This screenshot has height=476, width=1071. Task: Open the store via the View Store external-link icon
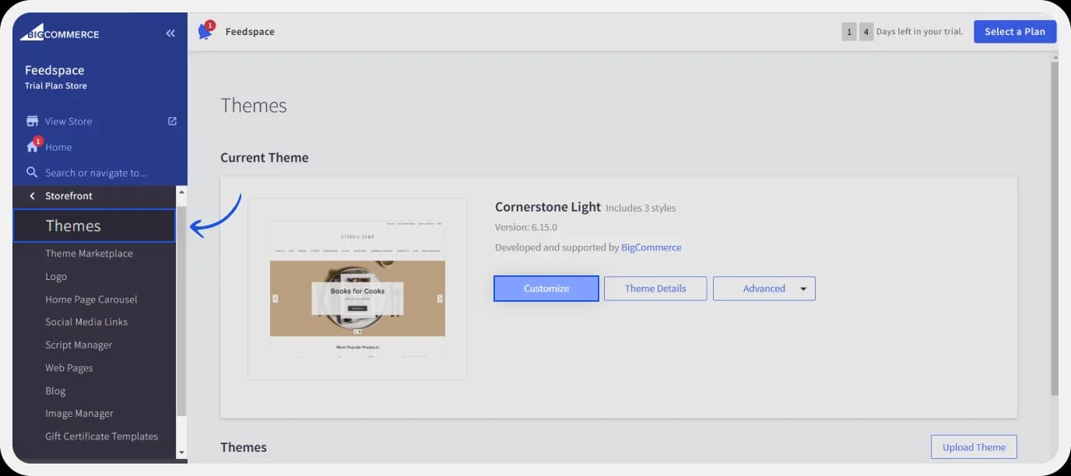pyautogui.click(x=171, y=121)
